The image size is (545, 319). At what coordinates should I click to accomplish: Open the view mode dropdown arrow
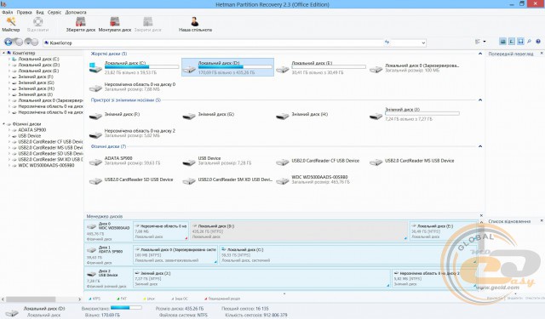coord(485,42)
